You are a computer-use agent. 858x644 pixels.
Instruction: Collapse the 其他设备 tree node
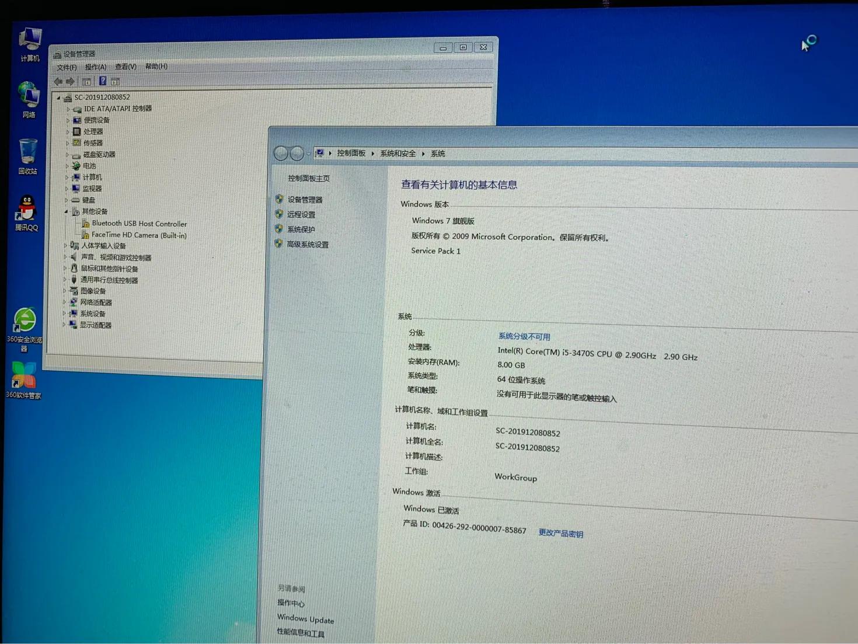pos(65,211)
